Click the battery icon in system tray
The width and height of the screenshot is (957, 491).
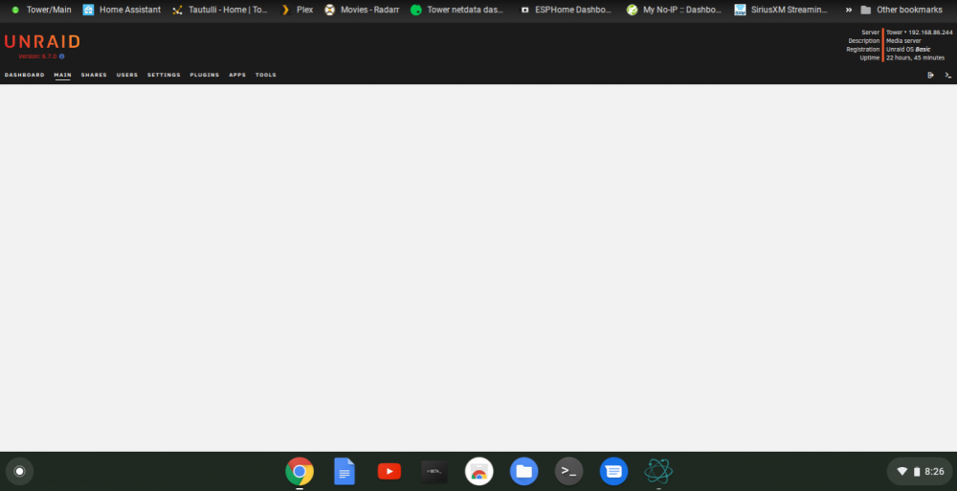click(917, 472)
